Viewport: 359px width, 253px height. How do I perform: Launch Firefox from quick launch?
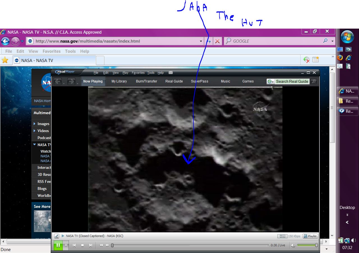pyautogui.click(x=340, y=58)
